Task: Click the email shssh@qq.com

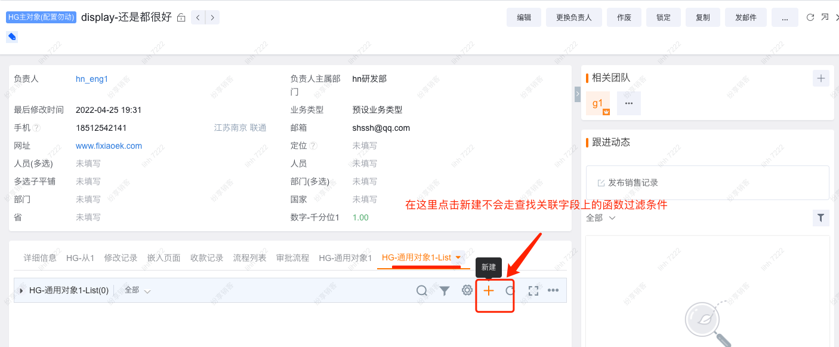Action: (x=381, y=128)
